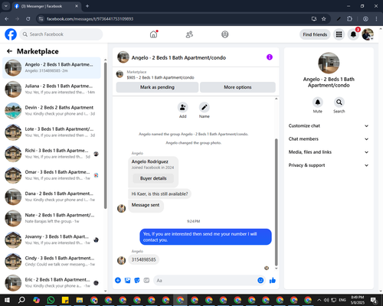Screen dimensions: 383x306
Task: Select the Angelo 2 Beds conversation
Action: coord(51,67)
